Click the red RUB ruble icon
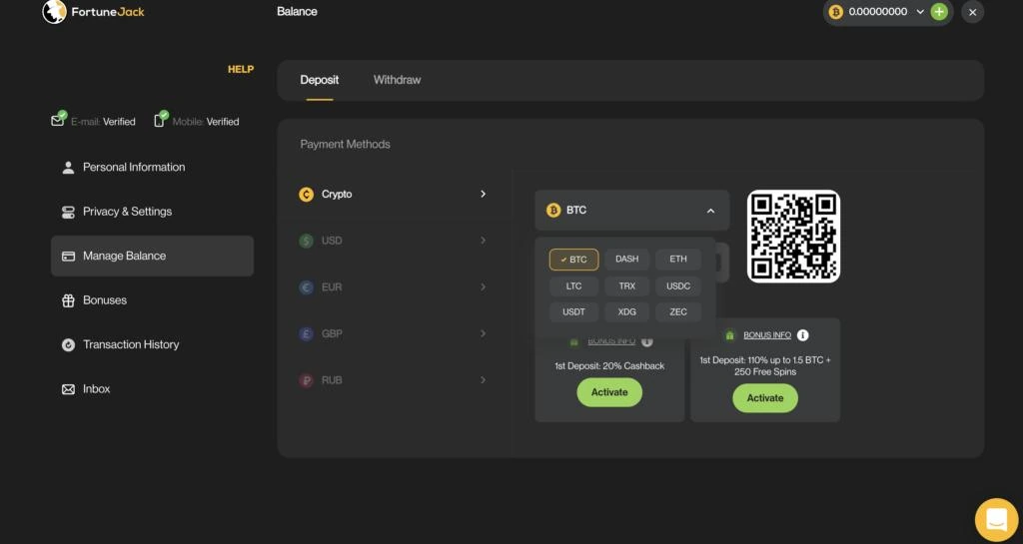The width and height of the screenshot is (1023, 544). point(306,380)
